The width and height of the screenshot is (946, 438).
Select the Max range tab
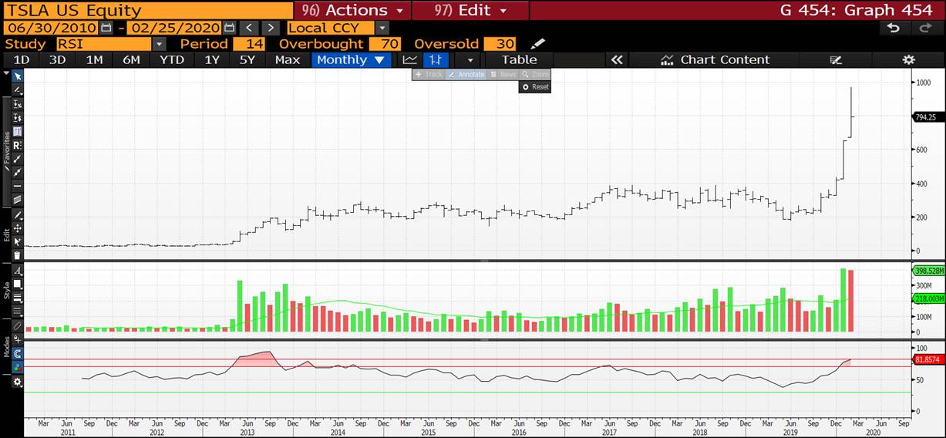pyautogui.click(x=288, y=59)
